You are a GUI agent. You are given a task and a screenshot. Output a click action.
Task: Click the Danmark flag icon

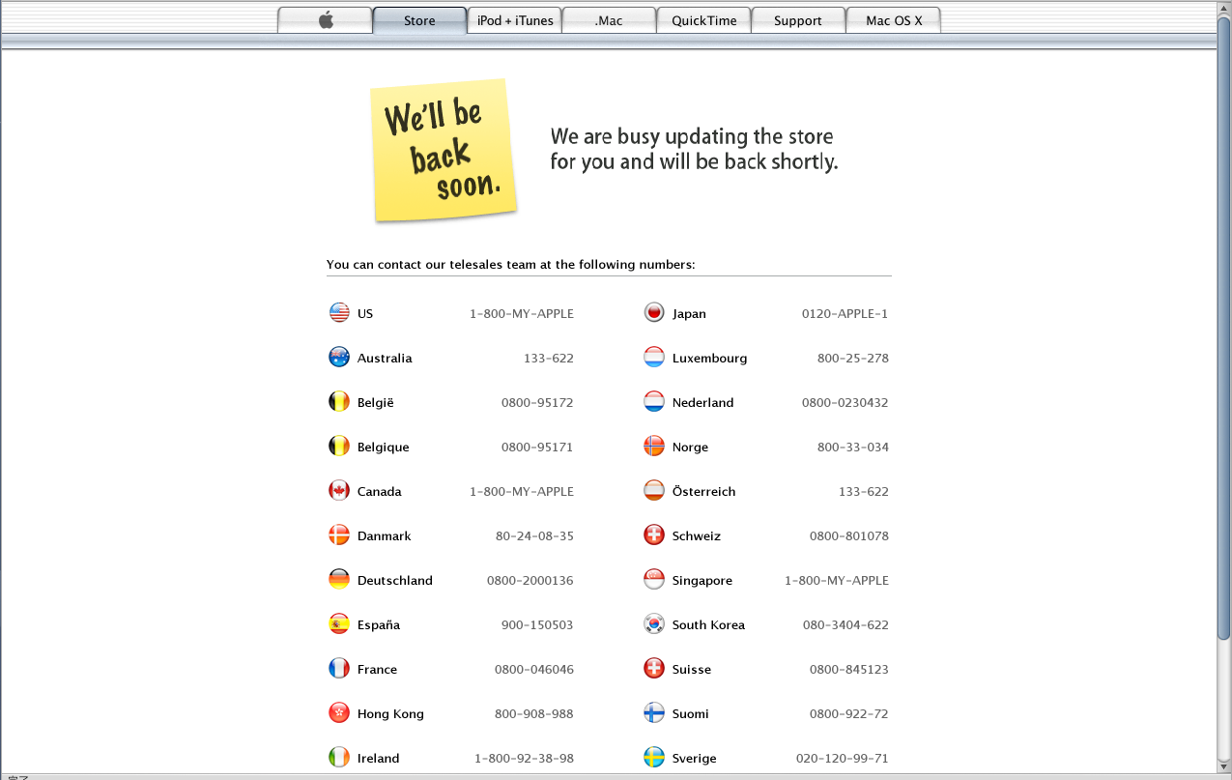(x=339, y=534)
